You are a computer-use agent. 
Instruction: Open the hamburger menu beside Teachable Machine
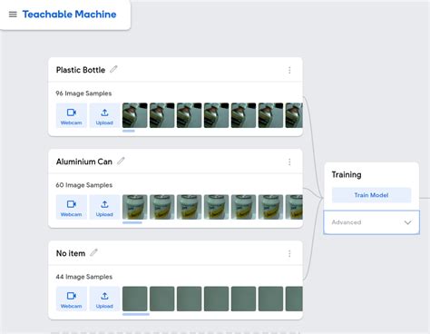tap(13, 15)
